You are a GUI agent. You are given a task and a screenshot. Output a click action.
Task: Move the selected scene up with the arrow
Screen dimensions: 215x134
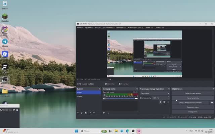[x=90, y=113]
